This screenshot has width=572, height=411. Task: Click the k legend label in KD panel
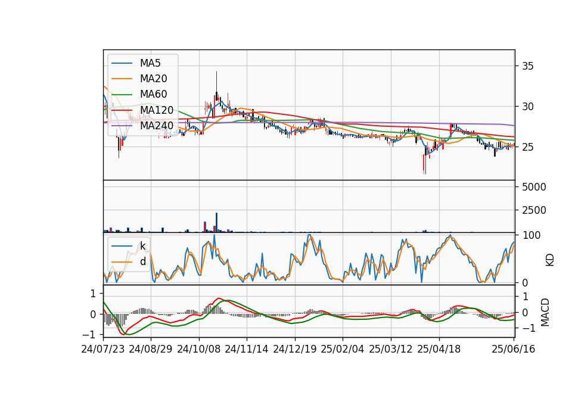click(x=142, y=246)
